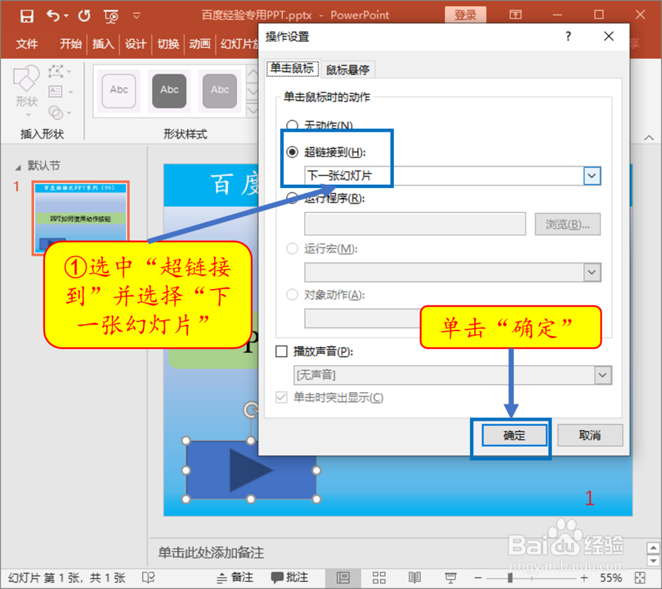Screen dimensions: 662x589
Task: Toggle 备注 notes in status bar
Action: [235, 578]
